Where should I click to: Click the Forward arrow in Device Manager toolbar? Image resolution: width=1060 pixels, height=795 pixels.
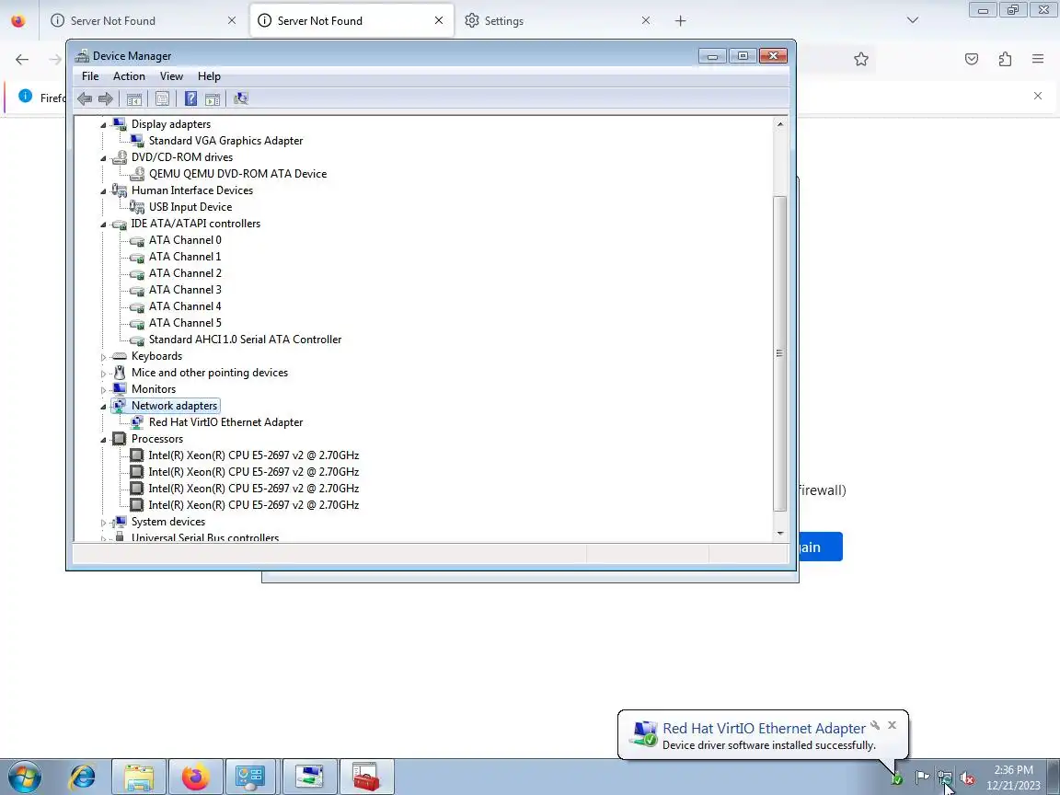(106, 98)
